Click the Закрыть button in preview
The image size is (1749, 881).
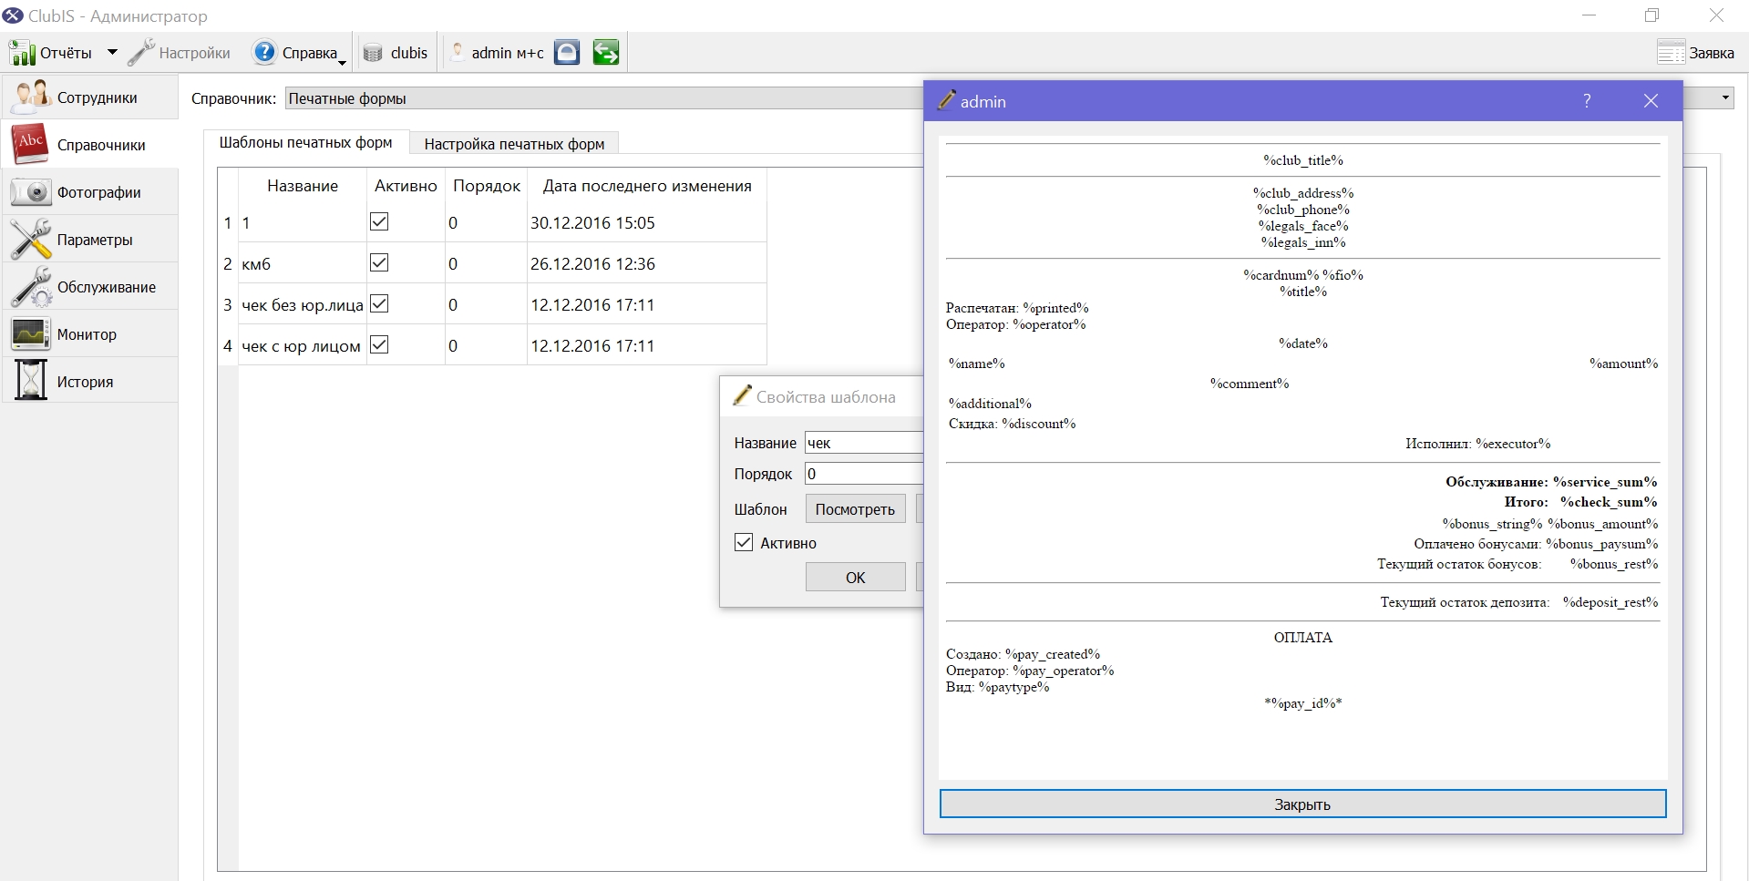(x=1302, y=804)
